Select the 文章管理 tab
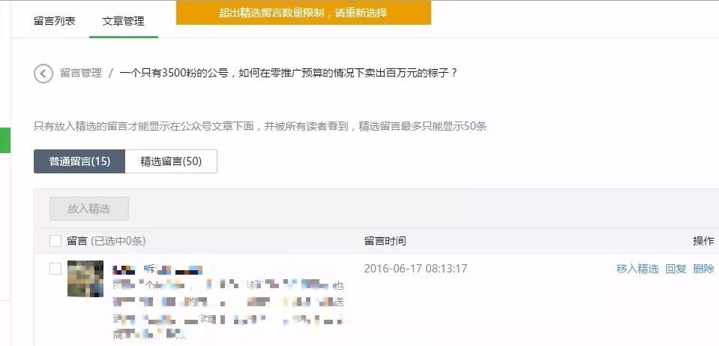This screenshot has width=719, height=346. (124, 21)
